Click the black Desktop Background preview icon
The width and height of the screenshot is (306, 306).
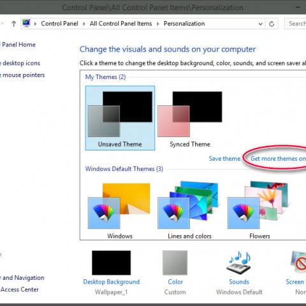click(111, 263)
